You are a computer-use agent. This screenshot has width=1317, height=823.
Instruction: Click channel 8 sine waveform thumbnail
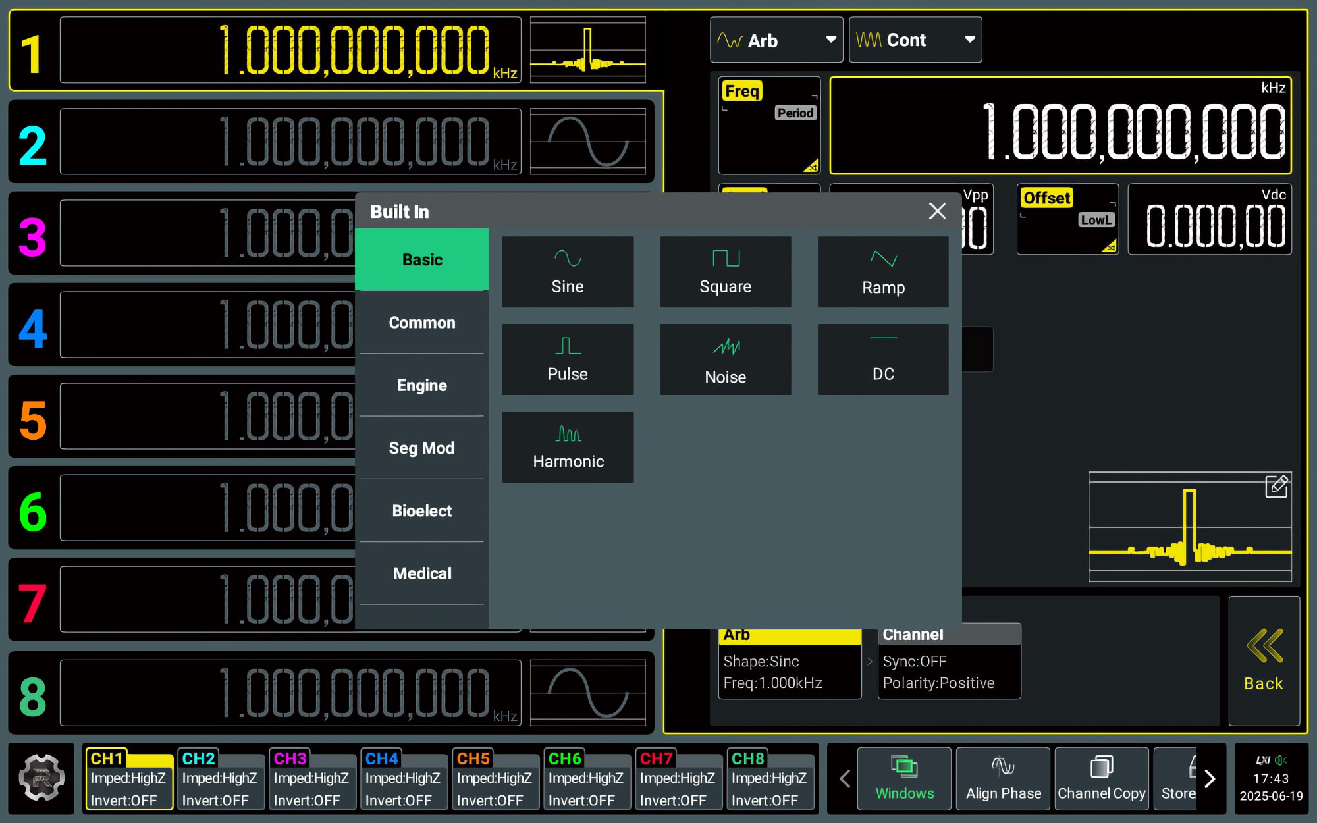click(588, 693)
